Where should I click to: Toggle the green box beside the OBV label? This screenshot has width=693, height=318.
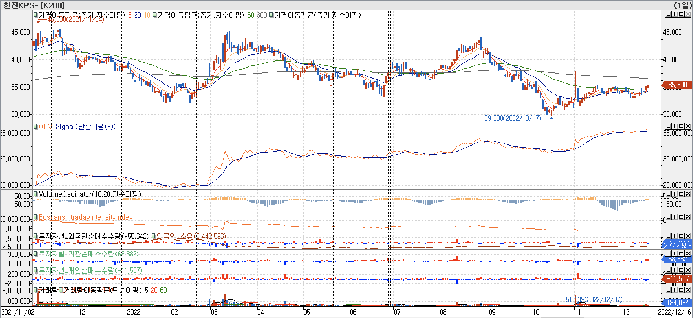coord(35,126)
